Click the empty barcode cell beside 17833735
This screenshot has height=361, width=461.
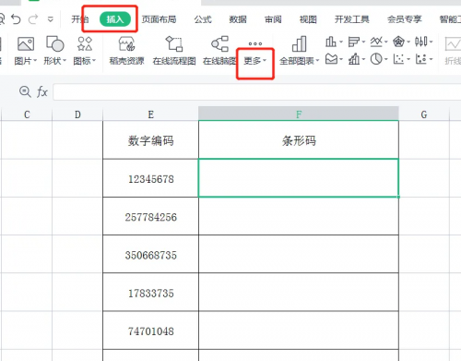[299, 293]
